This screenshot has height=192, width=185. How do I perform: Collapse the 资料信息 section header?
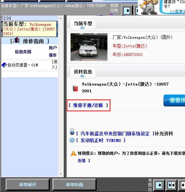click(x=83, y=73)
